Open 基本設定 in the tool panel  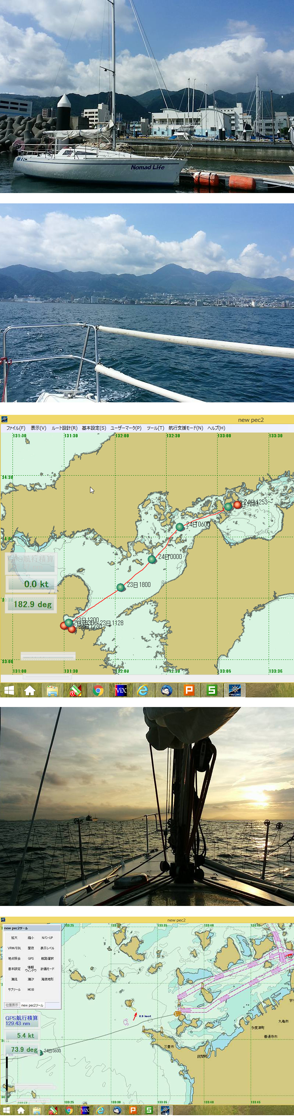coord(14,969)
